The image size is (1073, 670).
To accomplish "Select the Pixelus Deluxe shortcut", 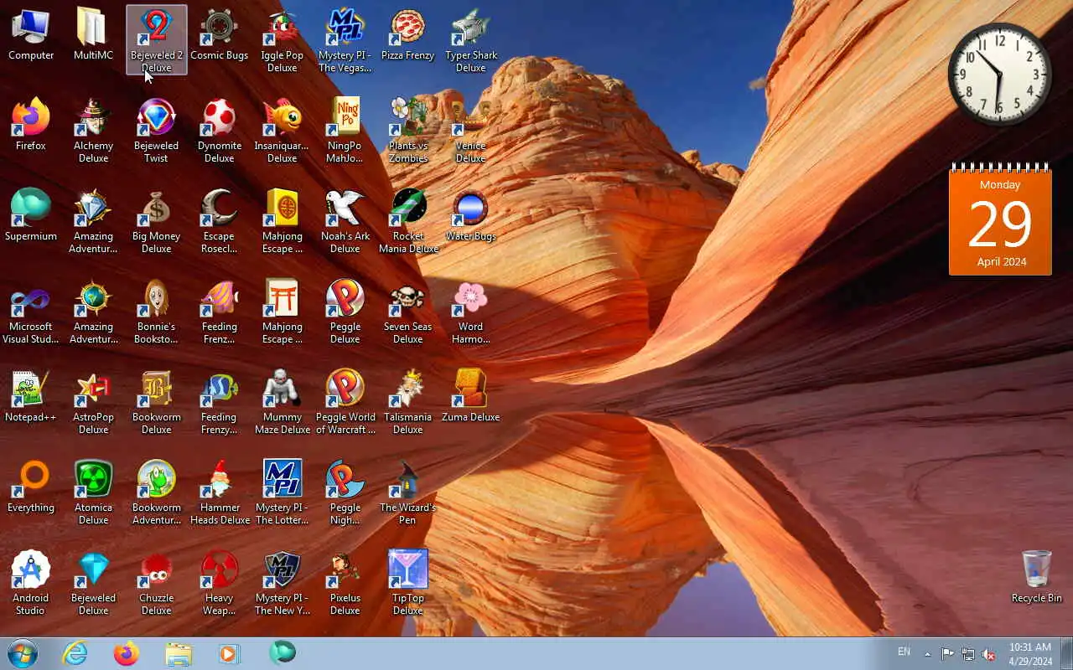I will tap(345, 583).
